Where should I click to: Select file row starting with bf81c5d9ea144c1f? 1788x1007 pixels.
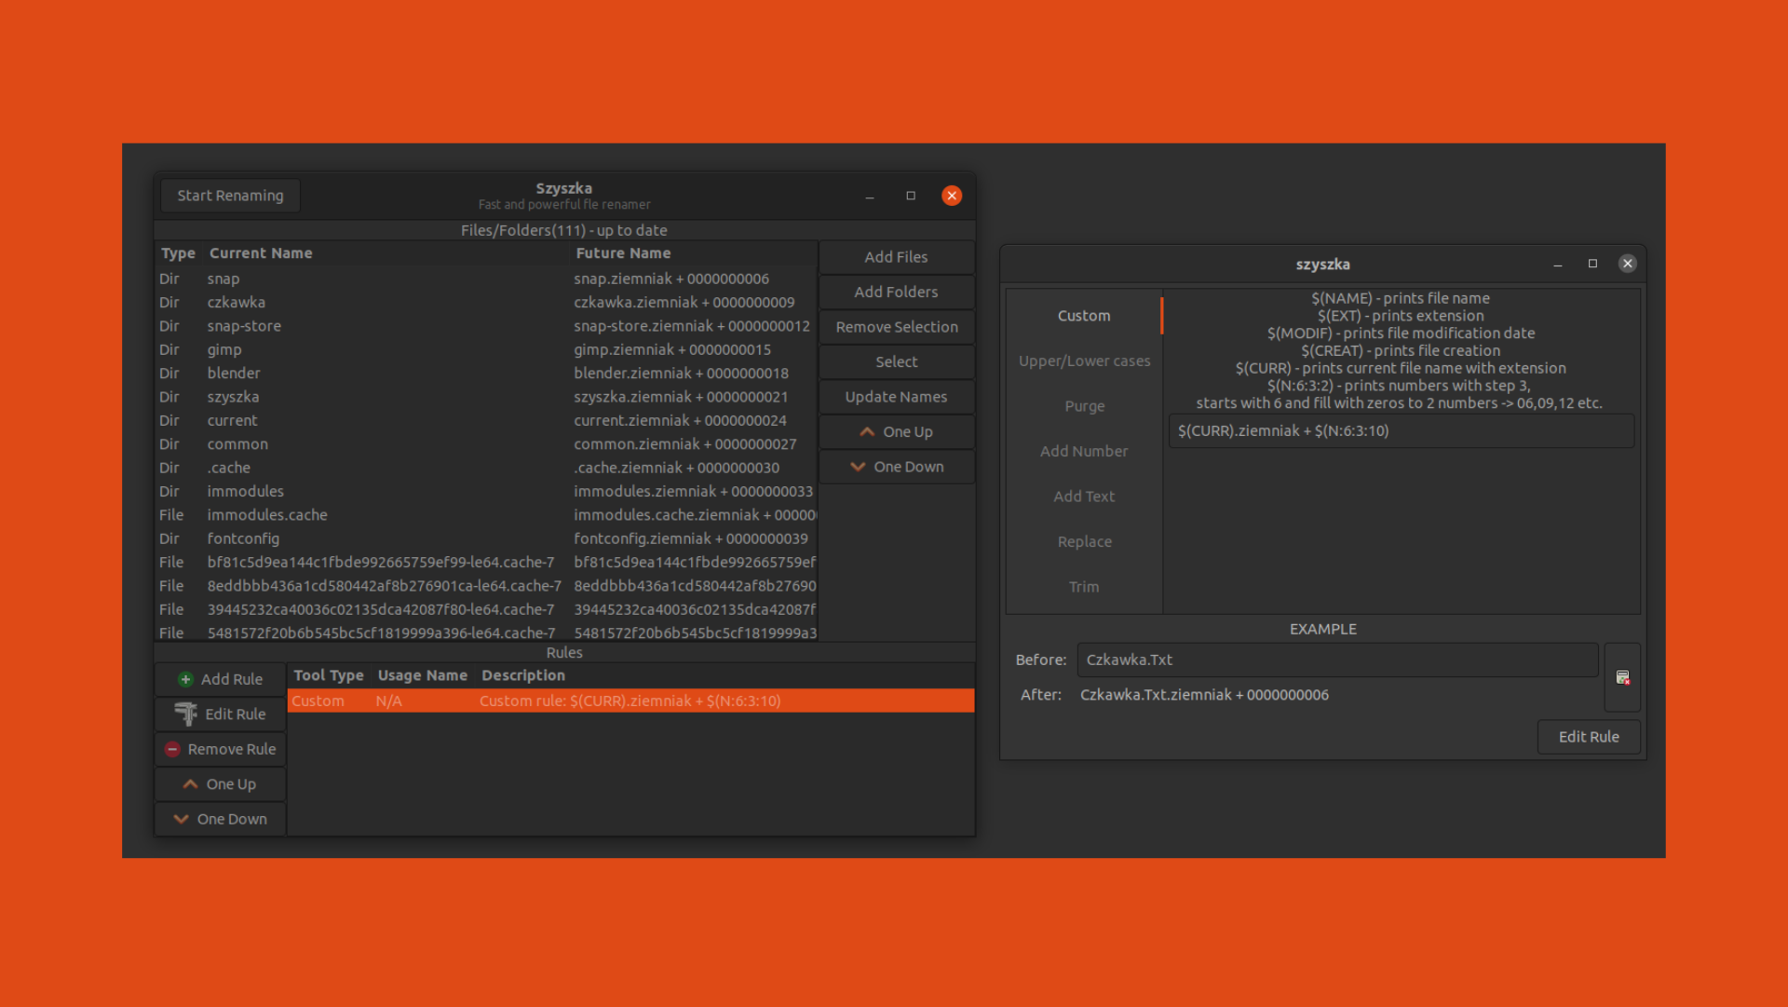click(x=486, y=563)
